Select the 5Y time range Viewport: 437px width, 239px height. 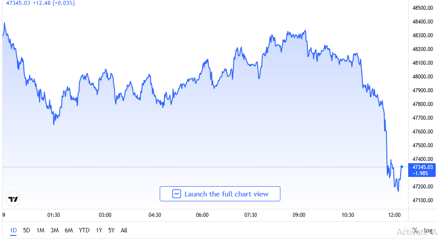[111, 230]
